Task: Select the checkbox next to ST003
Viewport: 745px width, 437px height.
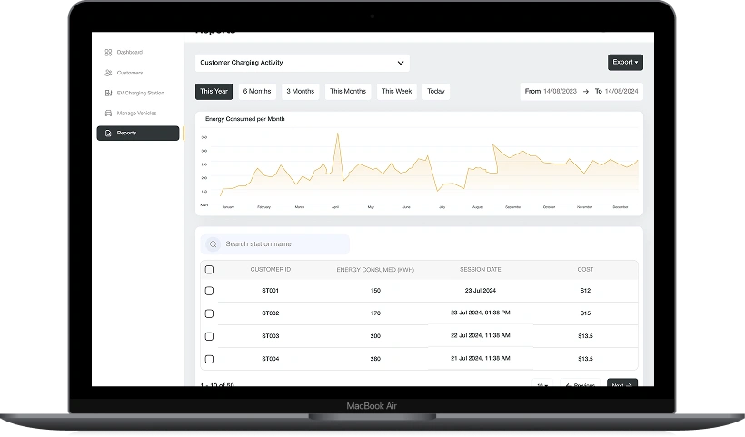Action: coord(209,336)
